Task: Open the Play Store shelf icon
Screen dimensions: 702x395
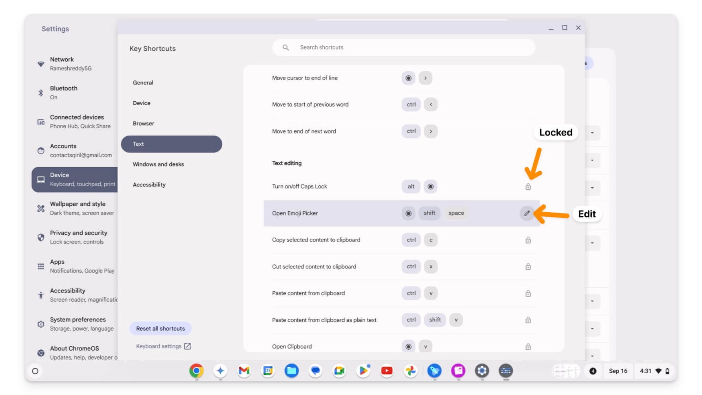Action: (363, 371)
